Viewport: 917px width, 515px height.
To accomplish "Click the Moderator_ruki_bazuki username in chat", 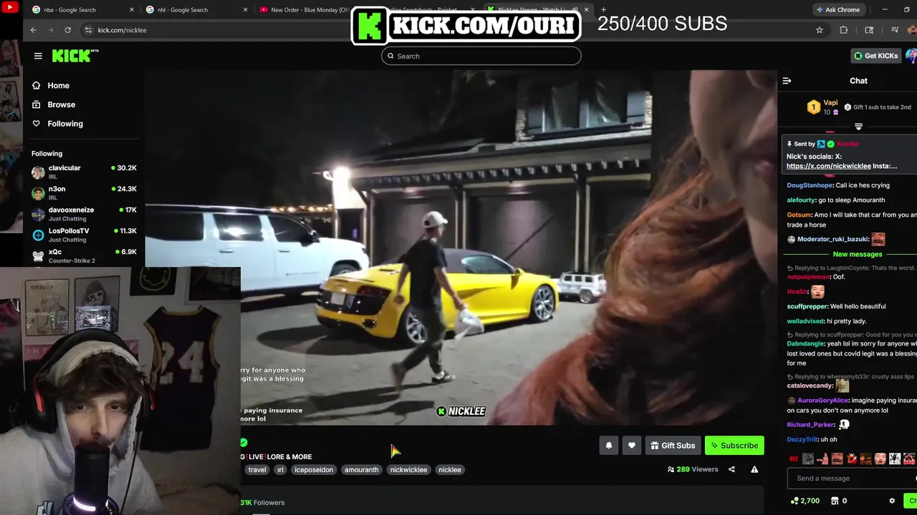I will [x=832, y=240].
